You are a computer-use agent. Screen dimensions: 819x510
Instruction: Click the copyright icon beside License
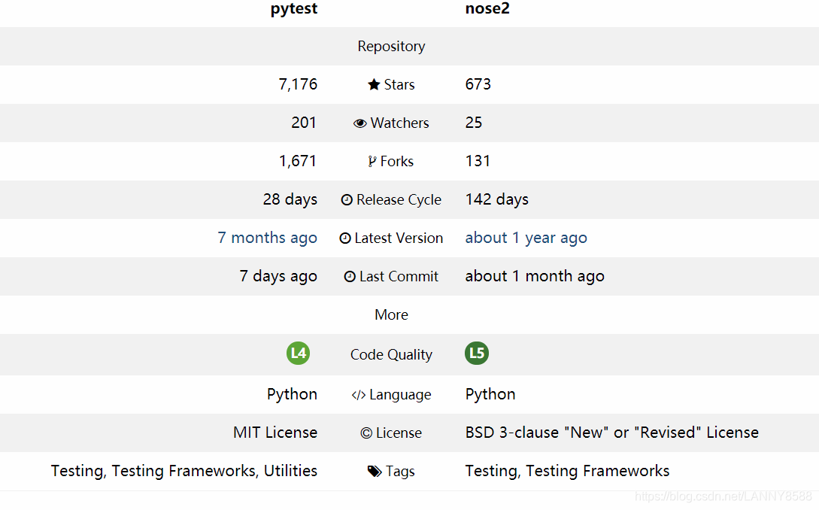(x=366, y=433)
